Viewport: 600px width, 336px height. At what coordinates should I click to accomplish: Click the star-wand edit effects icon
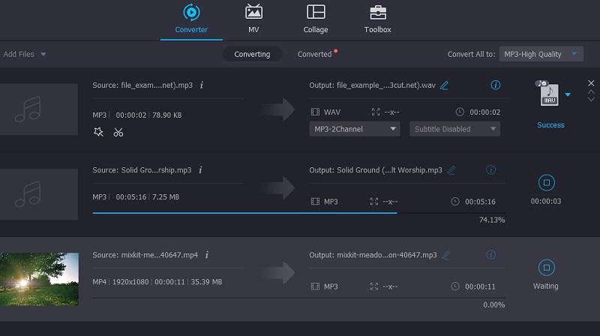point(97,133)
